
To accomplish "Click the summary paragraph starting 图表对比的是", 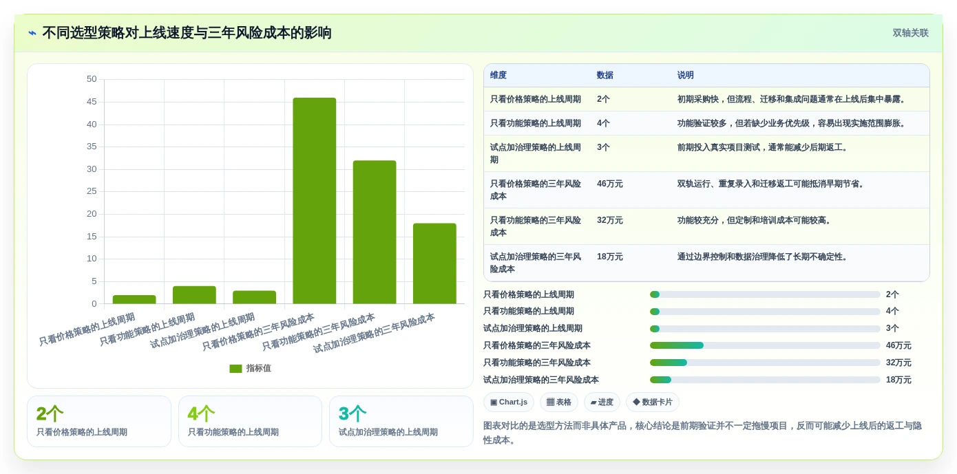I will 703,433.
